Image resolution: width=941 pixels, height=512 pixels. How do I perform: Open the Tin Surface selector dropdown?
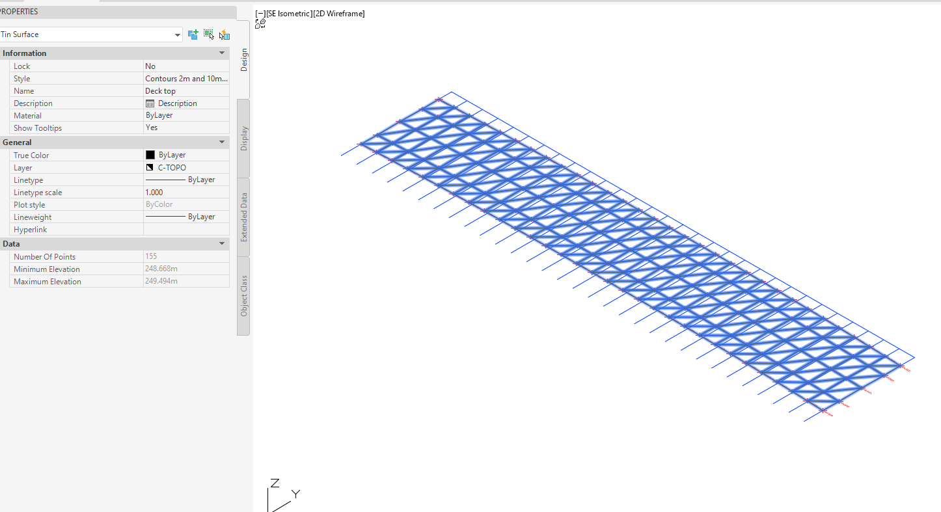pos(177,34)
